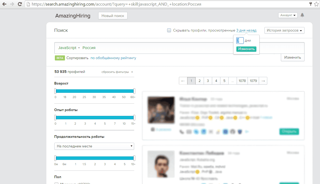The image size is (320, 184).
Task: Click the Россия tag in search query
Action: pyautogui.click(x=89, y=48)
